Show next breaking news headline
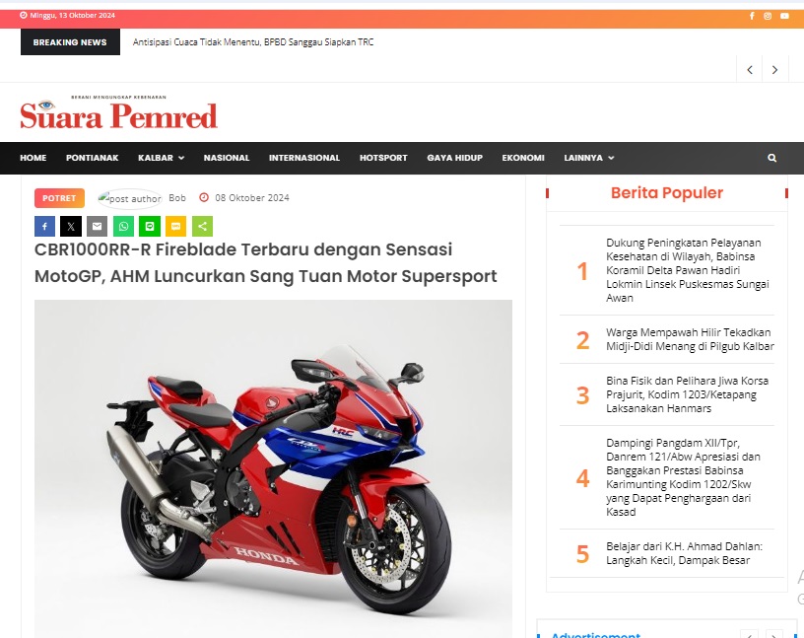Screen dimensions: 804x638 (774, 70)
